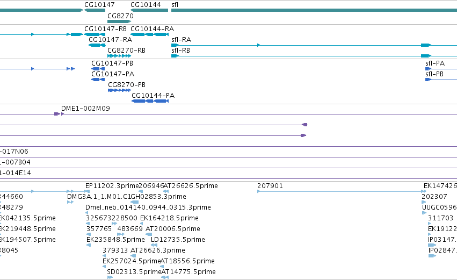This screenshot has width=457, height=280.
Task: Click the 202307 EST label
Action: (x=434, y=197)
